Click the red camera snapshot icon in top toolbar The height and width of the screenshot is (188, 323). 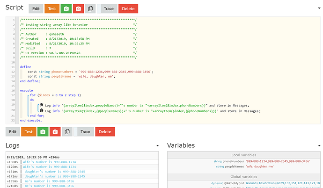point(79,8)
